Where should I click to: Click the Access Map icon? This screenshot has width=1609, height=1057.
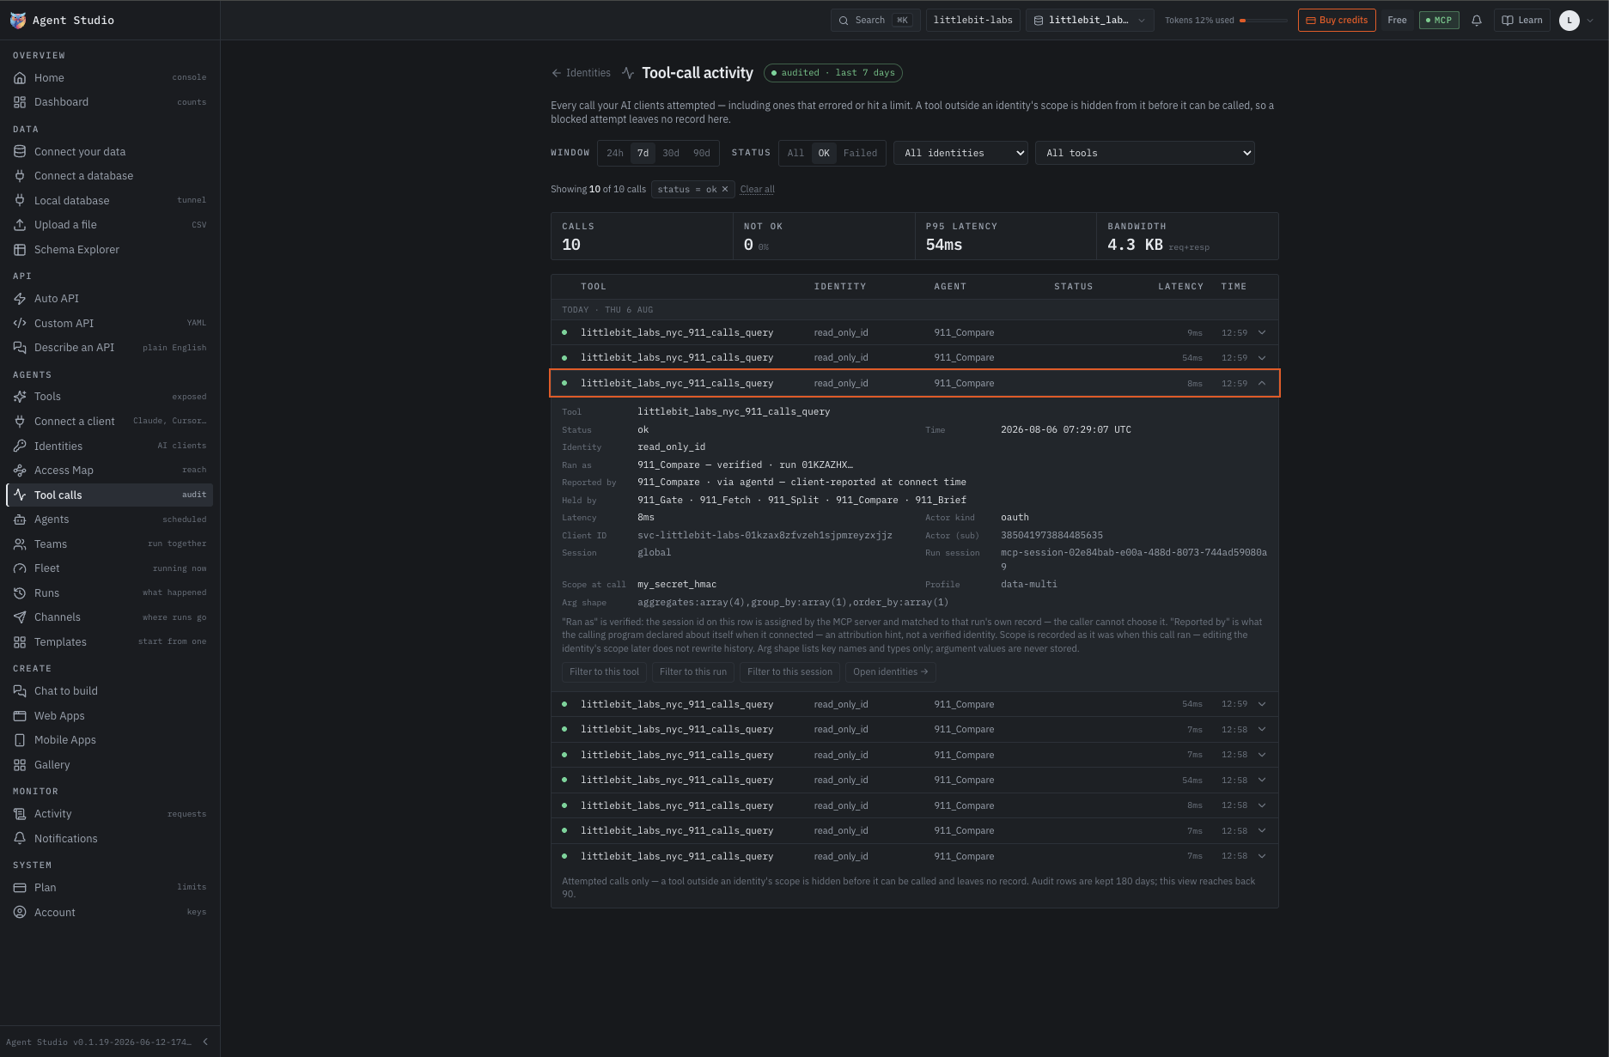(20, 471)
